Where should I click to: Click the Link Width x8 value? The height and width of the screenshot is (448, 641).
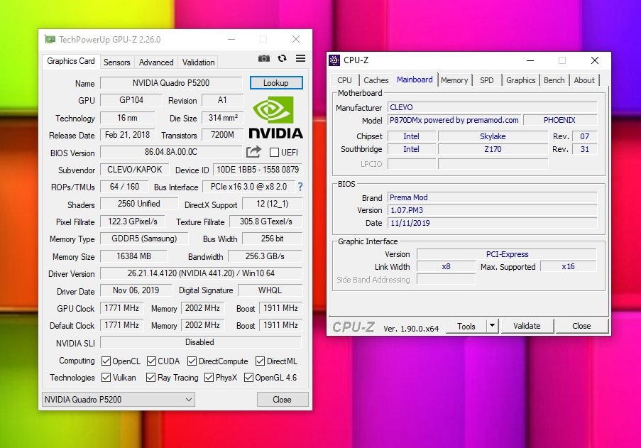[x=446, y=266]
